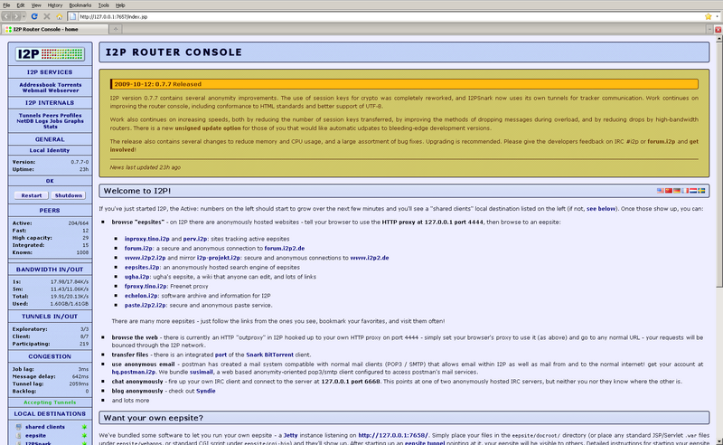Click the green star beside eepsite

click(84, 435)
